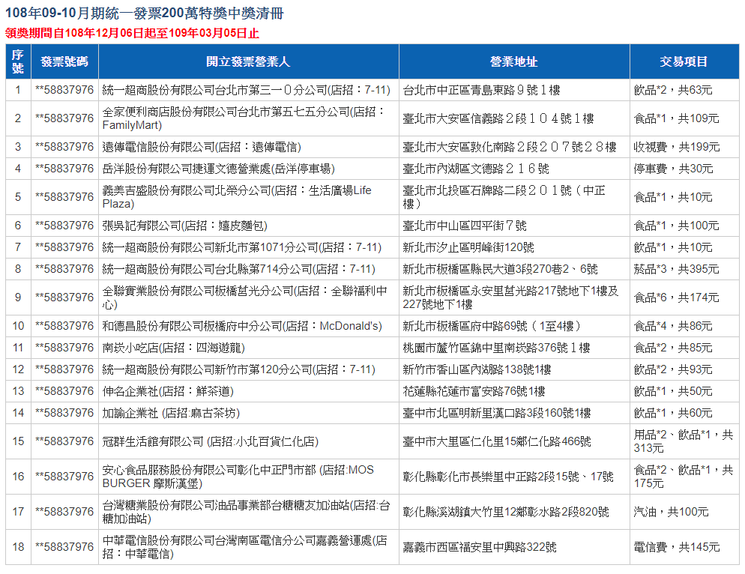Select 張吳記有限公司 嬉皮麵包 entry
745x574 pixels.
(x=185, y=226)
